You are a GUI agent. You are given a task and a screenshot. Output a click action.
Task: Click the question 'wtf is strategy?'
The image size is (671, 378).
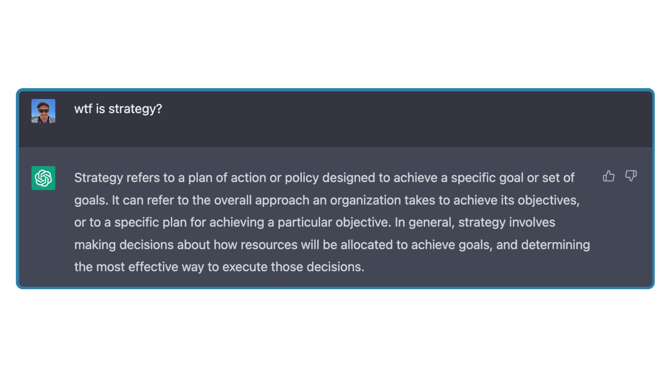click(x=118, y=109)
